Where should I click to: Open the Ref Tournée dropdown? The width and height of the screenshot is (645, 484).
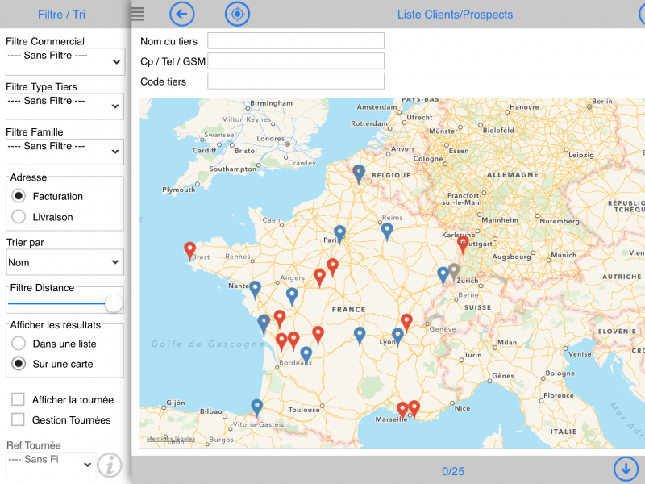pyautogui.click(x=51, y=465)
